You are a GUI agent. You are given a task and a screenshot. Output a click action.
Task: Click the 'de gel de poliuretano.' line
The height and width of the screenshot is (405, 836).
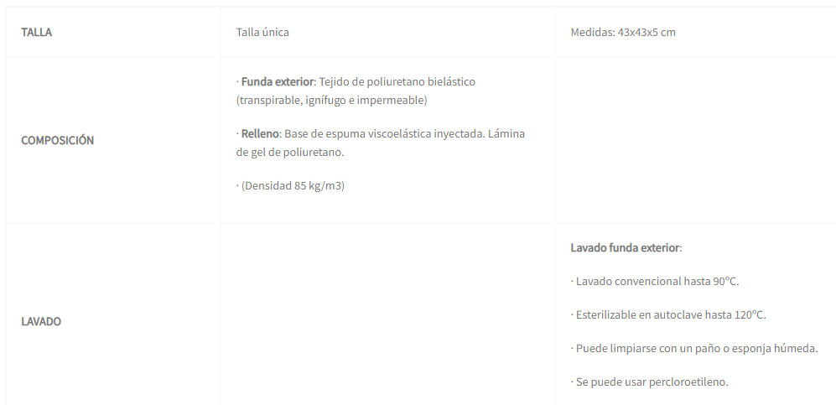[290, 153]
